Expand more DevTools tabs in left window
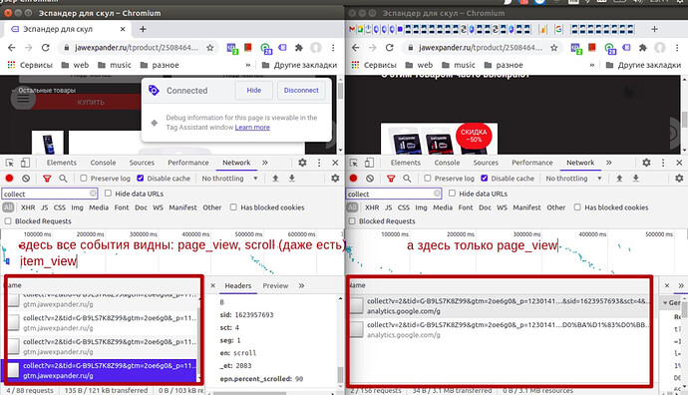The width and height of the screenshot is (688, 395). [265, 163]
